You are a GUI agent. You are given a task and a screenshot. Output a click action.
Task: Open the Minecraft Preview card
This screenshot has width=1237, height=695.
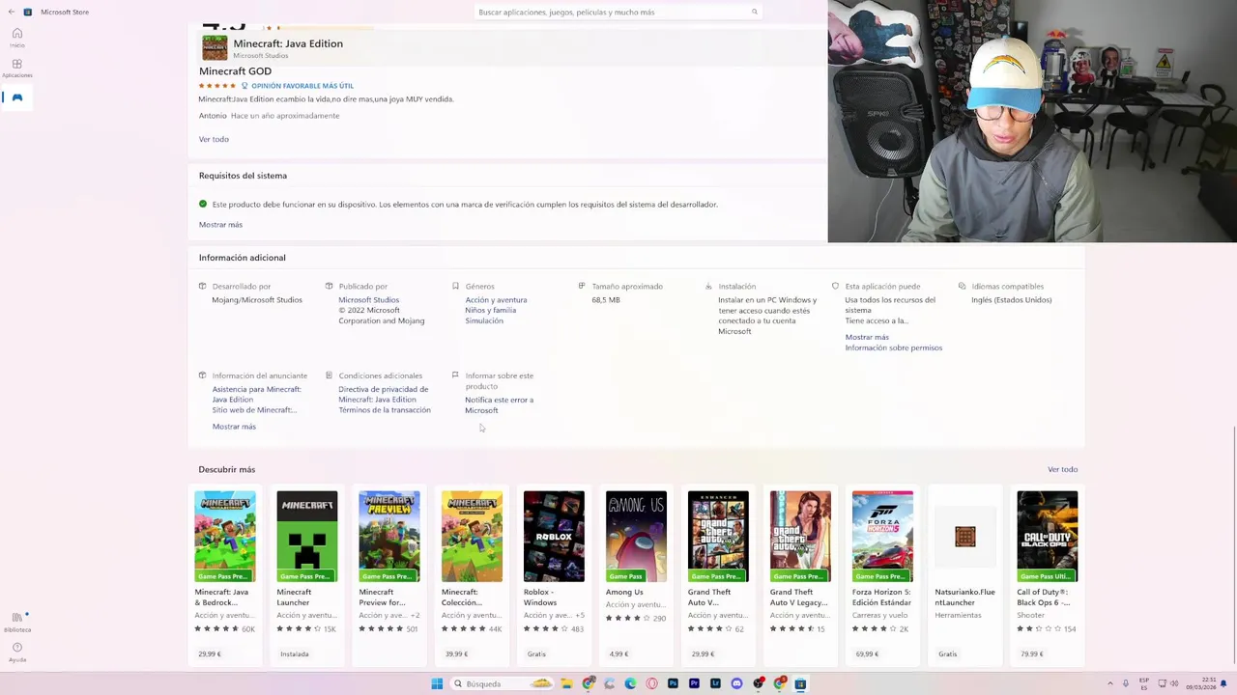pyautogui.click(x=389, y=576)
